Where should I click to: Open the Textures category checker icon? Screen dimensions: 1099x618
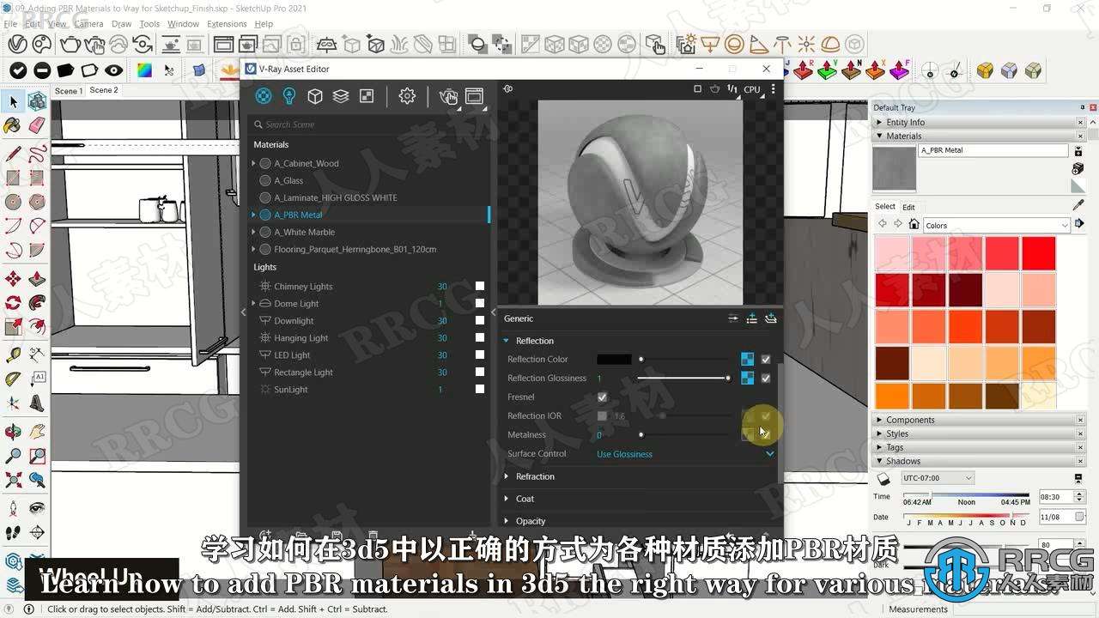point(367,96)
